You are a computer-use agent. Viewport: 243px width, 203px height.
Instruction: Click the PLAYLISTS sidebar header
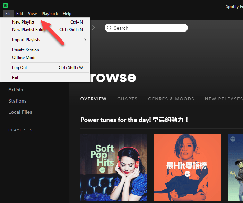[20, 130]
